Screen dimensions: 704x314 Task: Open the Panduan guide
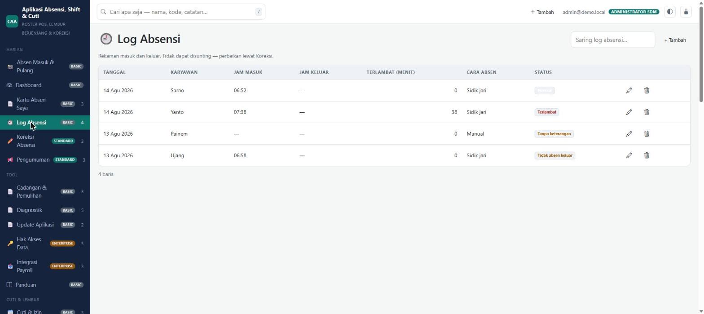coord(45,285)
